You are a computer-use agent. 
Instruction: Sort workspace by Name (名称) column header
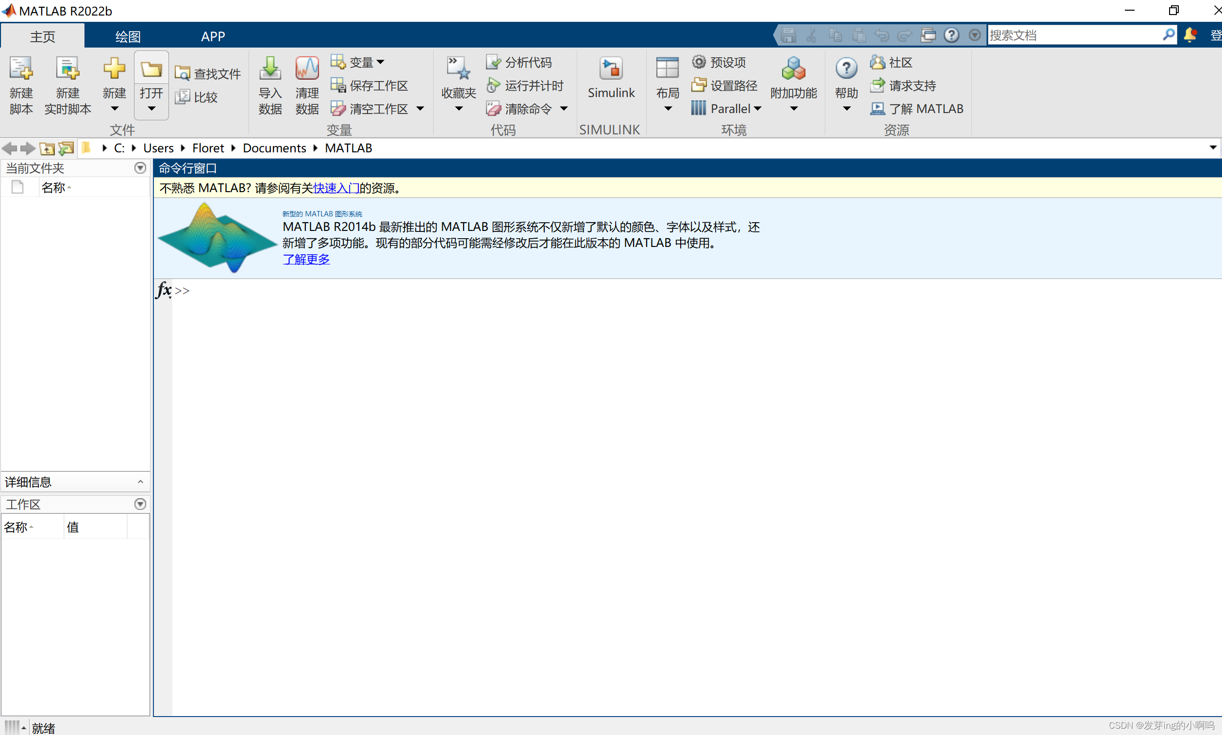pyautogui.click(x=32, y=527)
